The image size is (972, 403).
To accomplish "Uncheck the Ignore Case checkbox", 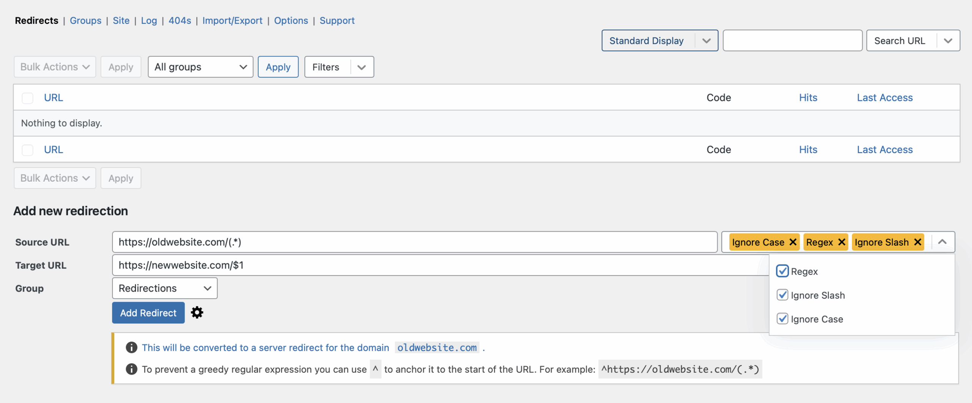I will [782, 319].
